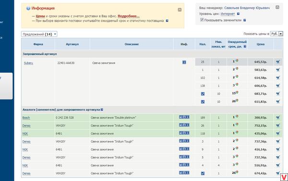288x181 pixels.
Task: Open the info icon for Subaru 22401-AA630
Action: (184, 62)
